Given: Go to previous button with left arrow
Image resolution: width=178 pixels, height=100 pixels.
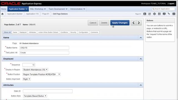Looking at the screenshot, I should pyautogui.click(x=133, y=23).
